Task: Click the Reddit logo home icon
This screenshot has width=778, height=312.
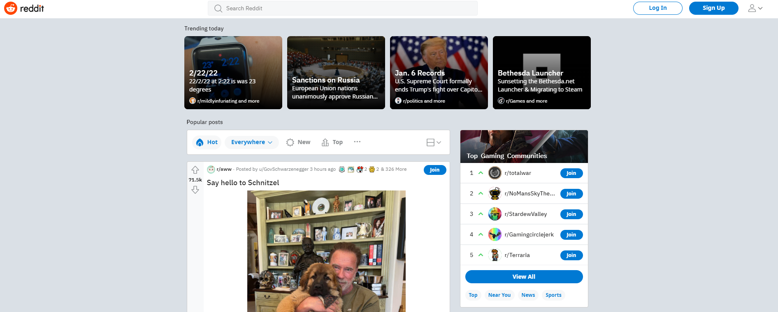Action: [x=11, y=8]
